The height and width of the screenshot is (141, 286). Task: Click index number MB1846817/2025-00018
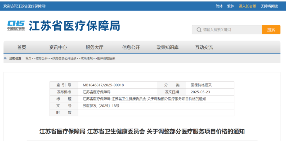[103, 85]
